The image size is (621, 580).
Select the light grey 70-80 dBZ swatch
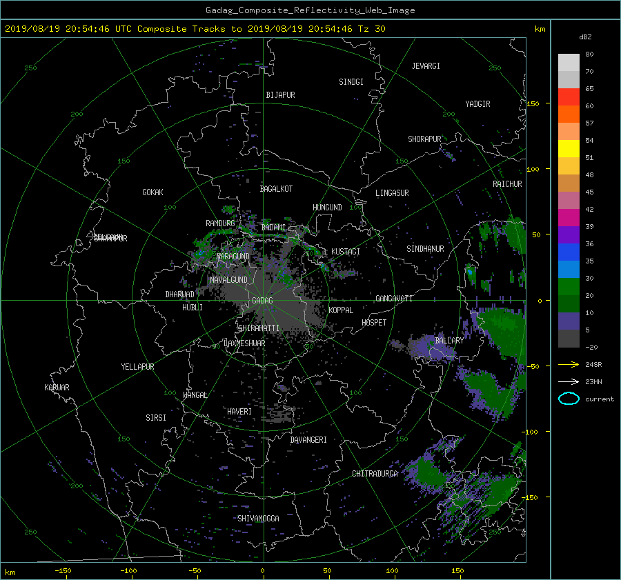tap(569, 62)
